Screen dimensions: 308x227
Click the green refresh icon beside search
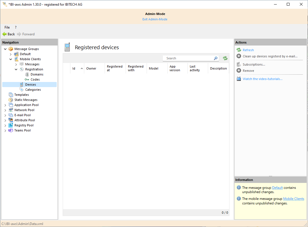tap(225, 58)
